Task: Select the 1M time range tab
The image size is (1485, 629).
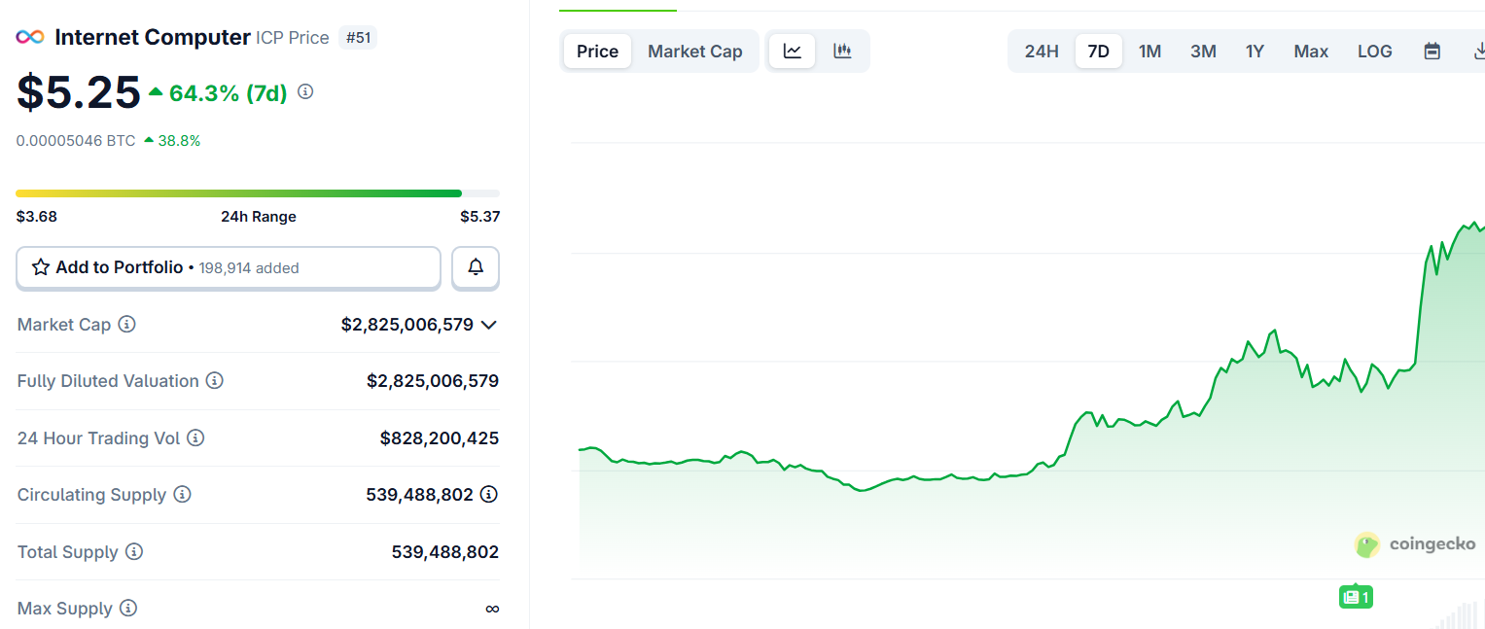Action: point(1149,52)
